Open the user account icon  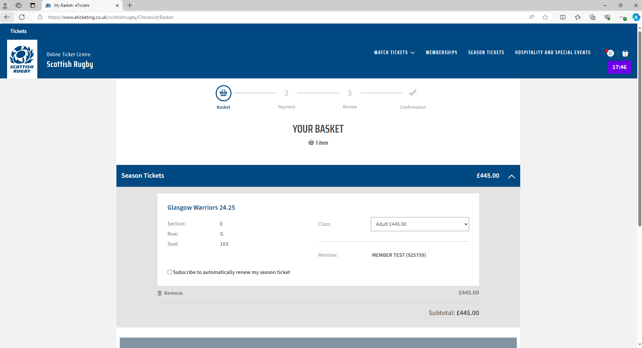click(x=610, y=53)
